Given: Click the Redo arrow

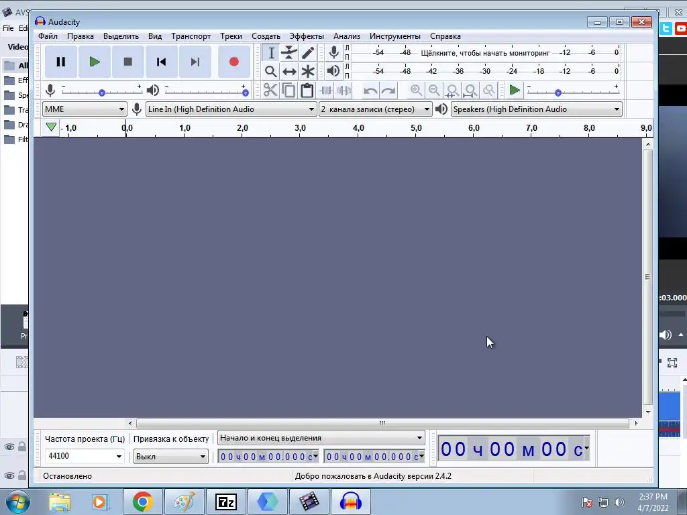Looking at the screenshot, I should click(388, 91).
